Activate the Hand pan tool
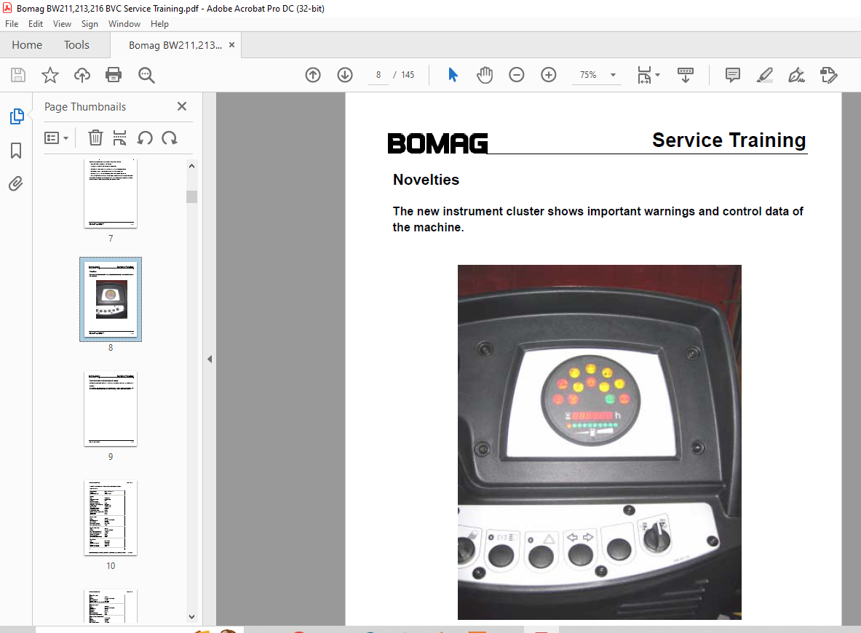 (x=484, y=75)
